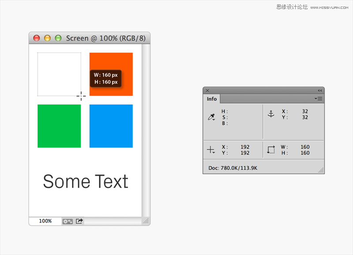Click the eyedropper icon in Info panel
The image size is (353, 255).
[x=211, y=117]
